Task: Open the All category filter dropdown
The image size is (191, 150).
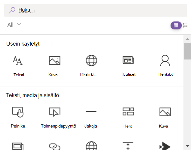Action: (14, 25)
